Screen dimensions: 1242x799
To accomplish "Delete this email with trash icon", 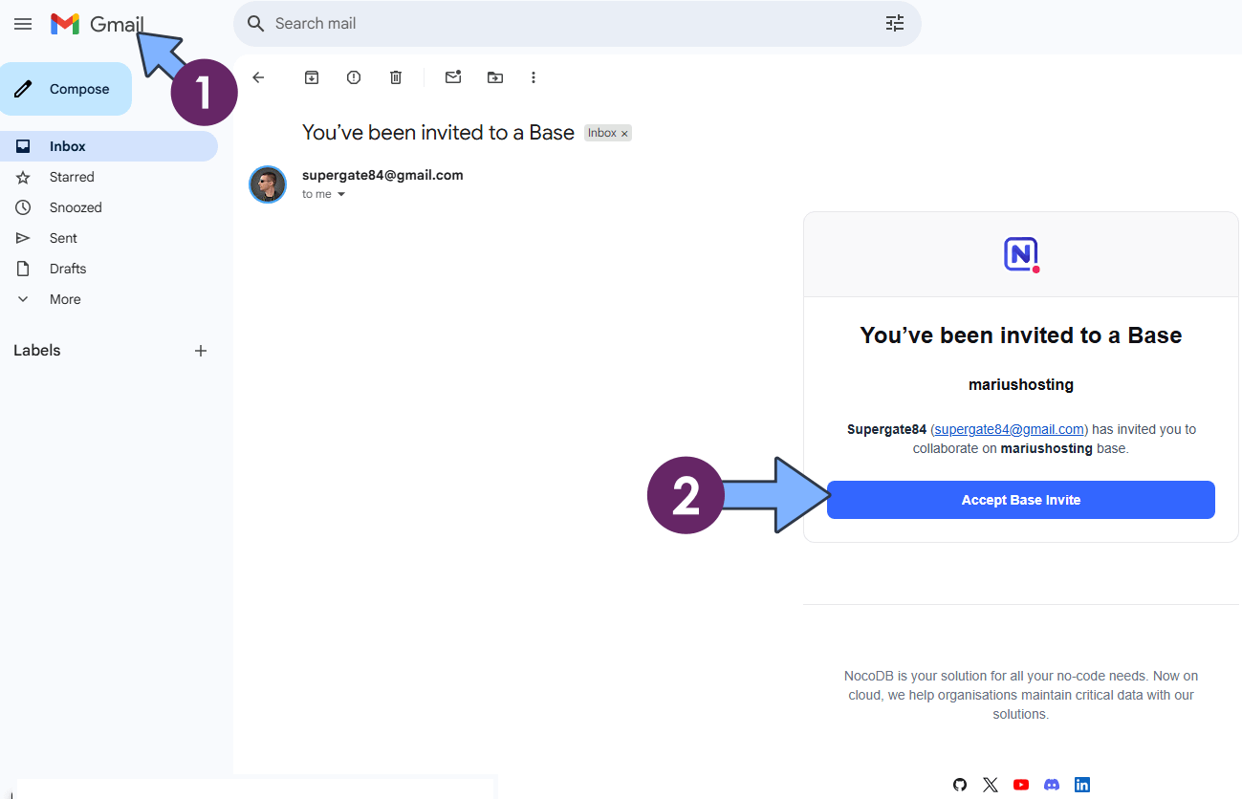I will click(x=396, y=77).
